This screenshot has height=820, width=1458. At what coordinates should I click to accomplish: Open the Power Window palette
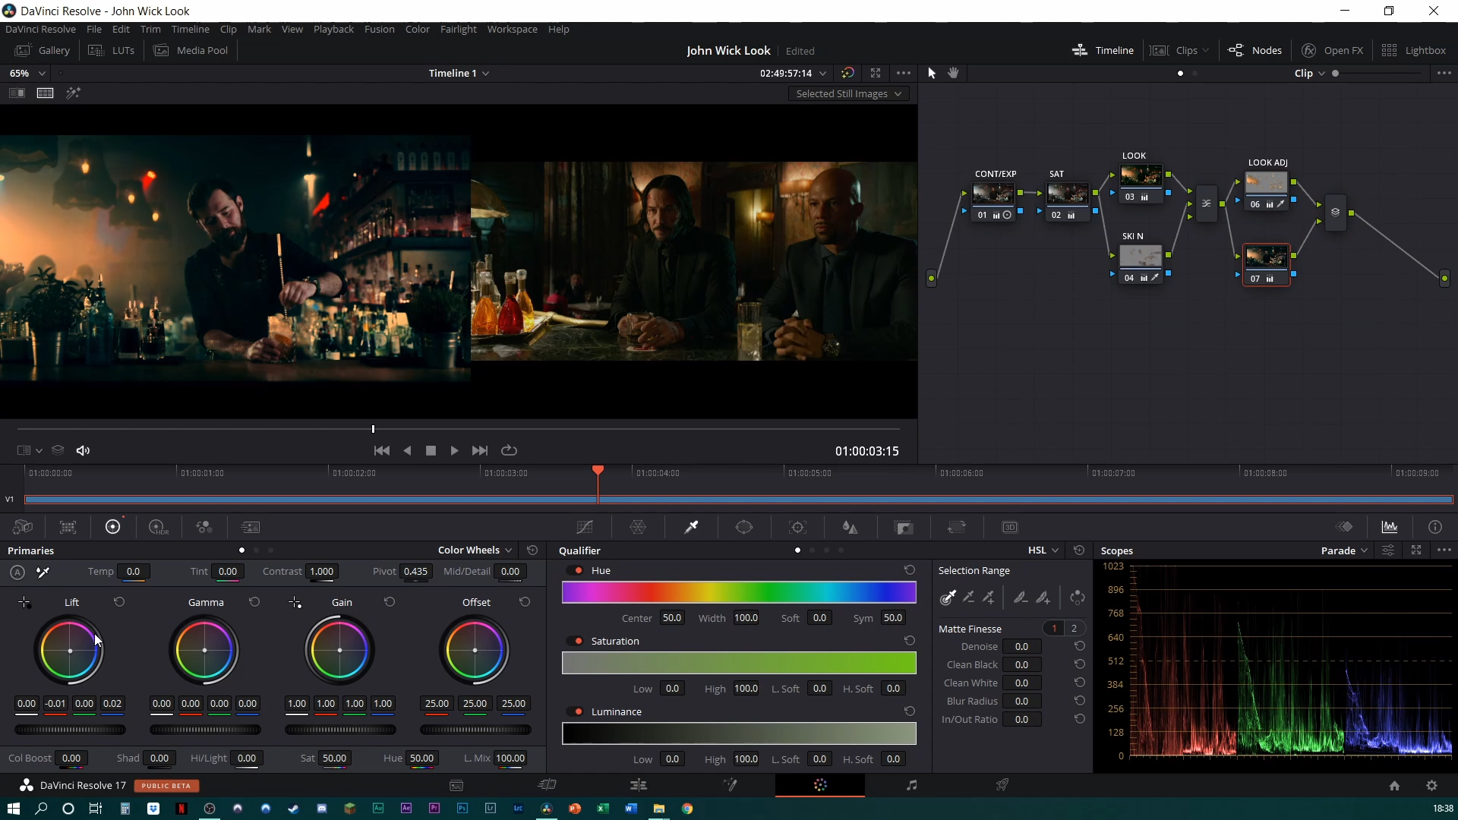coord(744,527)
